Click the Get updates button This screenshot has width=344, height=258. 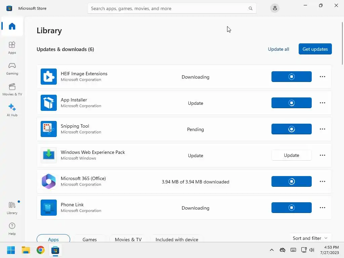tap(315, 49)
